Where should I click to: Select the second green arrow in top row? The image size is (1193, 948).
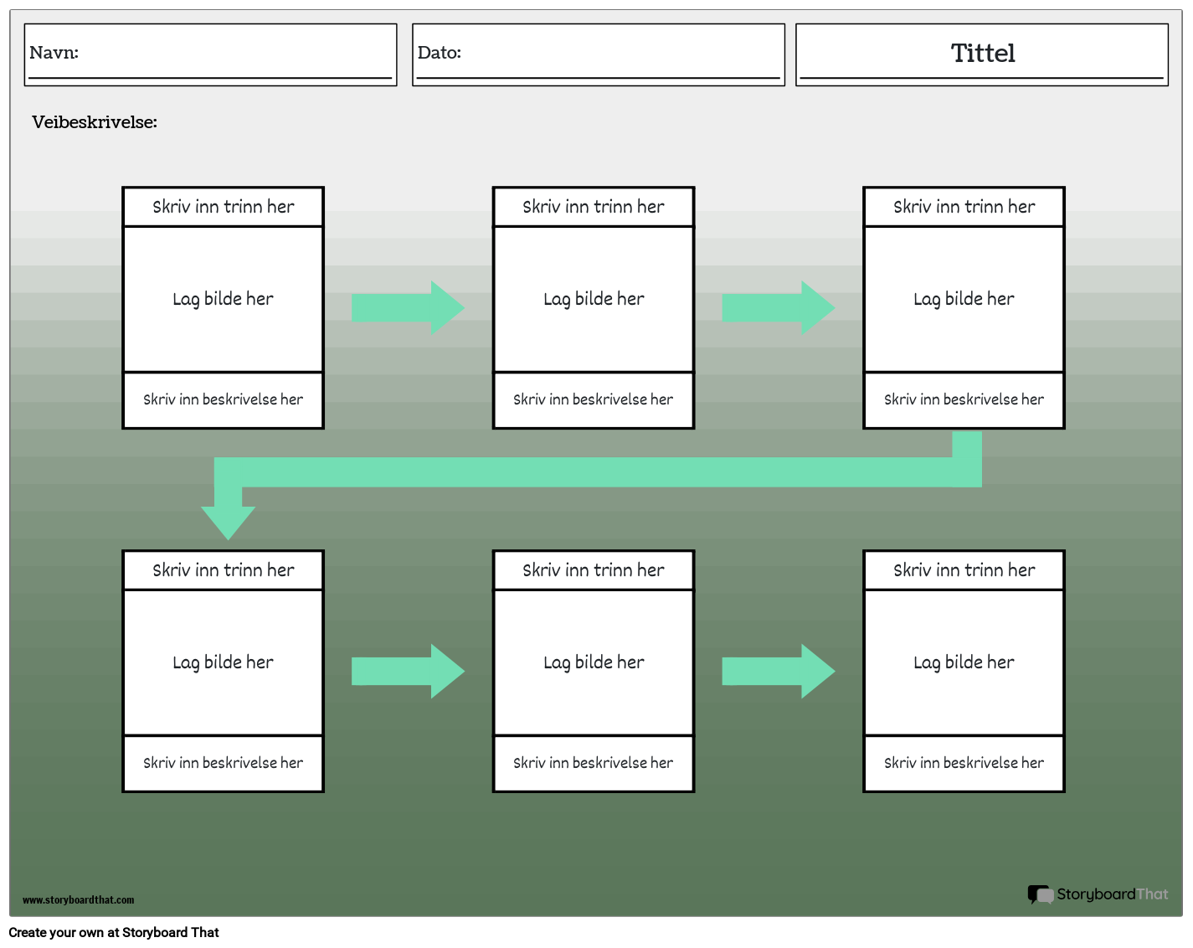click(x=778, y=307)
